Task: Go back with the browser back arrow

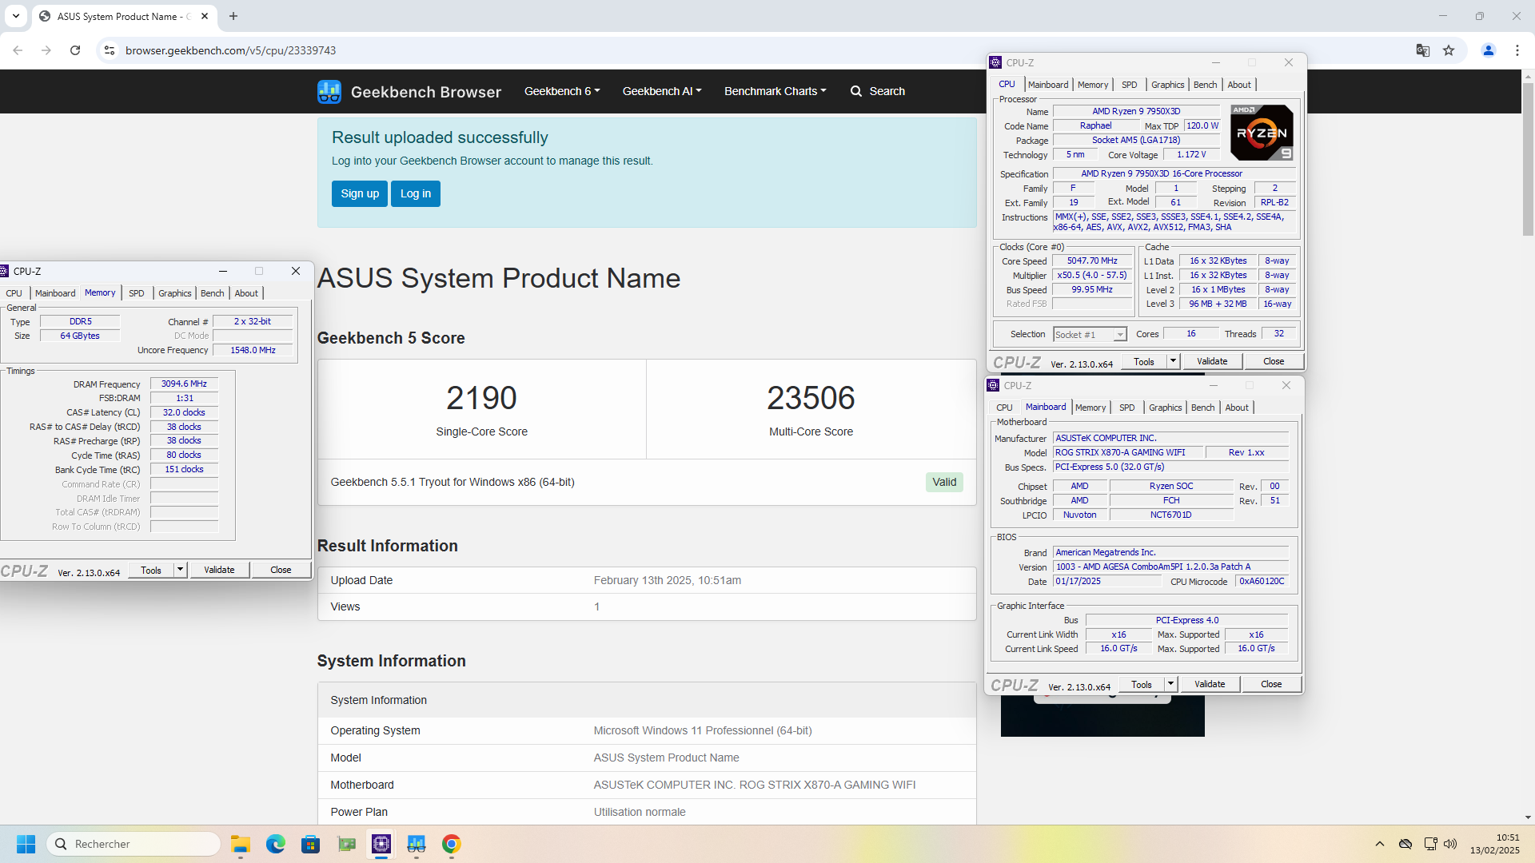Action: click(18, 50)
